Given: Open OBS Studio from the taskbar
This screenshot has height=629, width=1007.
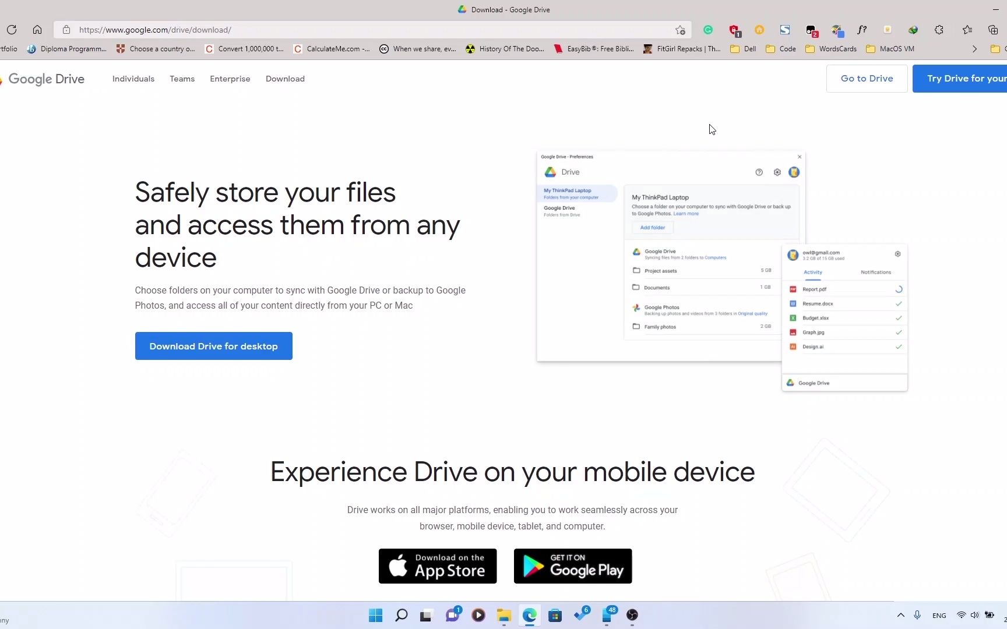Looking at the screenshot, I should pyautogui.click(x=632, y=615).
